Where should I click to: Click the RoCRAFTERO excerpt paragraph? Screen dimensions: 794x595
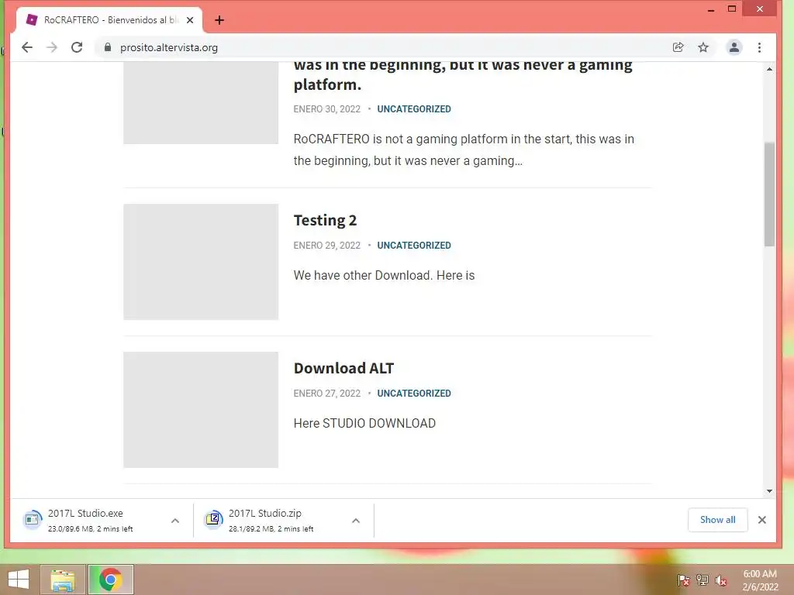(464, 150)
